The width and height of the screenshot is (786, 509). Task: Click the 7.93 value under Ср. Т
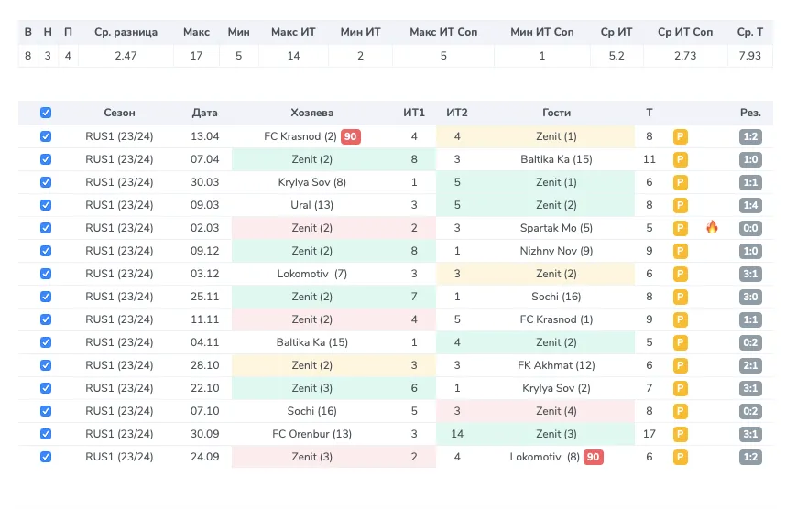click(x=749, y=56)
